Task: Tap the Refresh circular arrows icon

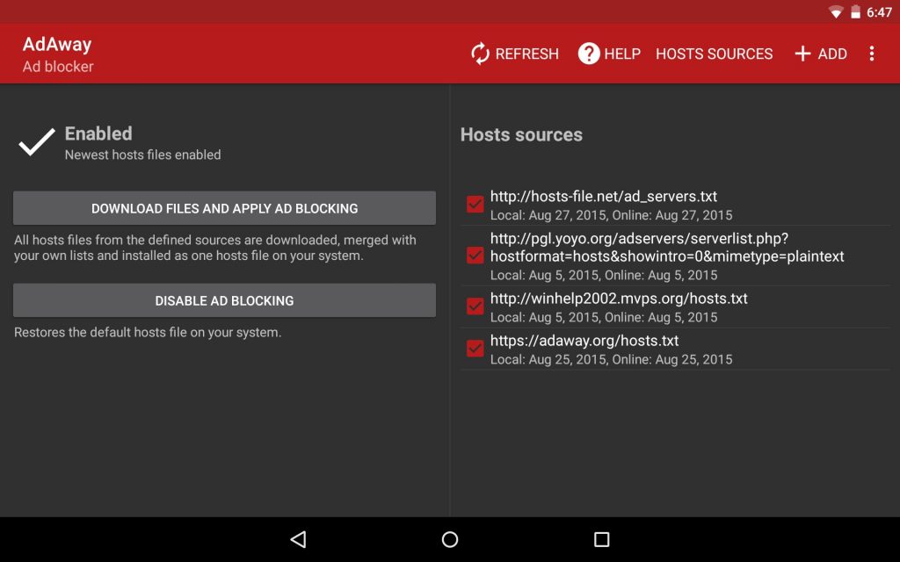Action: (480, 54)
